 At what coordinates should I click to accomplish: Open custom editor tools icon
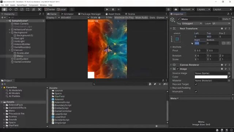(x=39, y=10)
